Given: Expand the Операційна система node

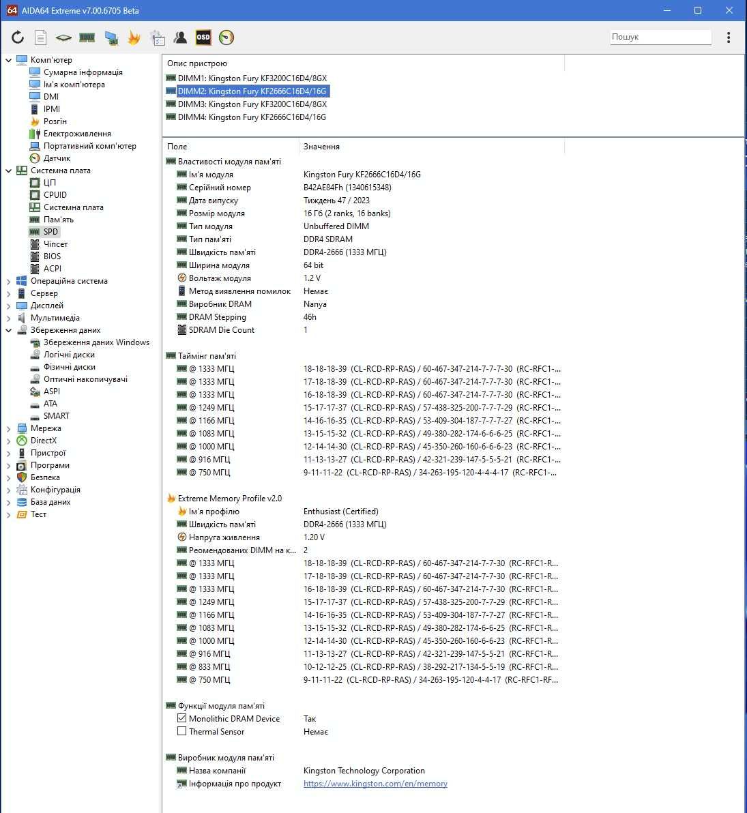Looking at the screenshot, I should (8, 281).
